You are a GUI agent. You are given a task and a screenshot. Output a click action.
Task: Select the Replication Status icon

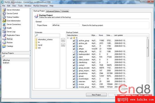(x=4, y=35)
